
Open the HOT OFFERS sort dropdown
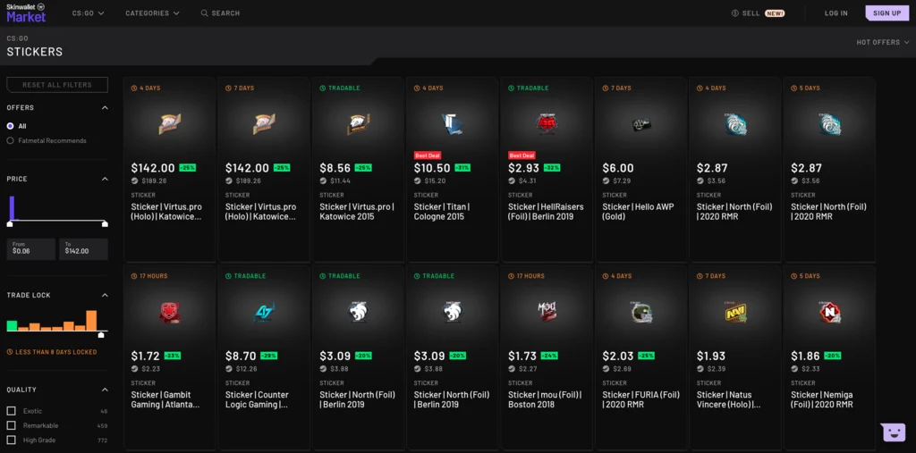click(x=883, y=42)
